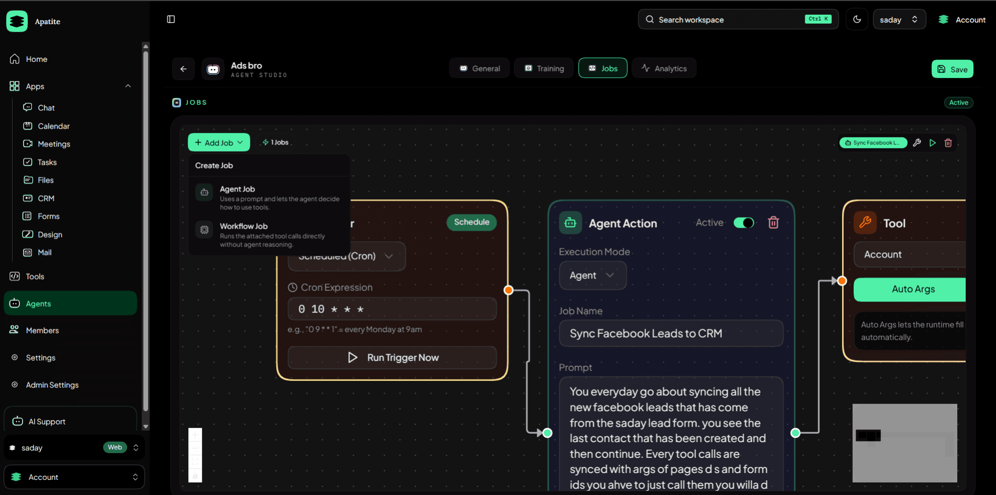Save the agent with Save button
This screenshot has width=996, height=495.
(x=952, y=69)
